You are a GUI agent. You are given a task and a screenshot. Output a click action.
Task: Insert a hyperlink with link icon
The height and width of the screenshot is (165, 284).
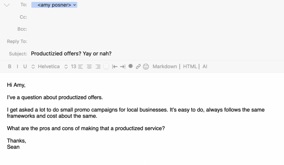coord(138,67)
